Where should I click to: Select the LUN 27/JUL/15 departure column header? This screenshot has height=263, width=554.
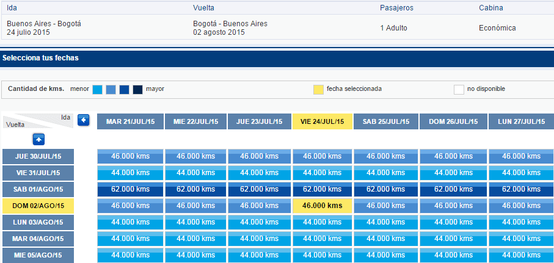(x=521, y=121)
